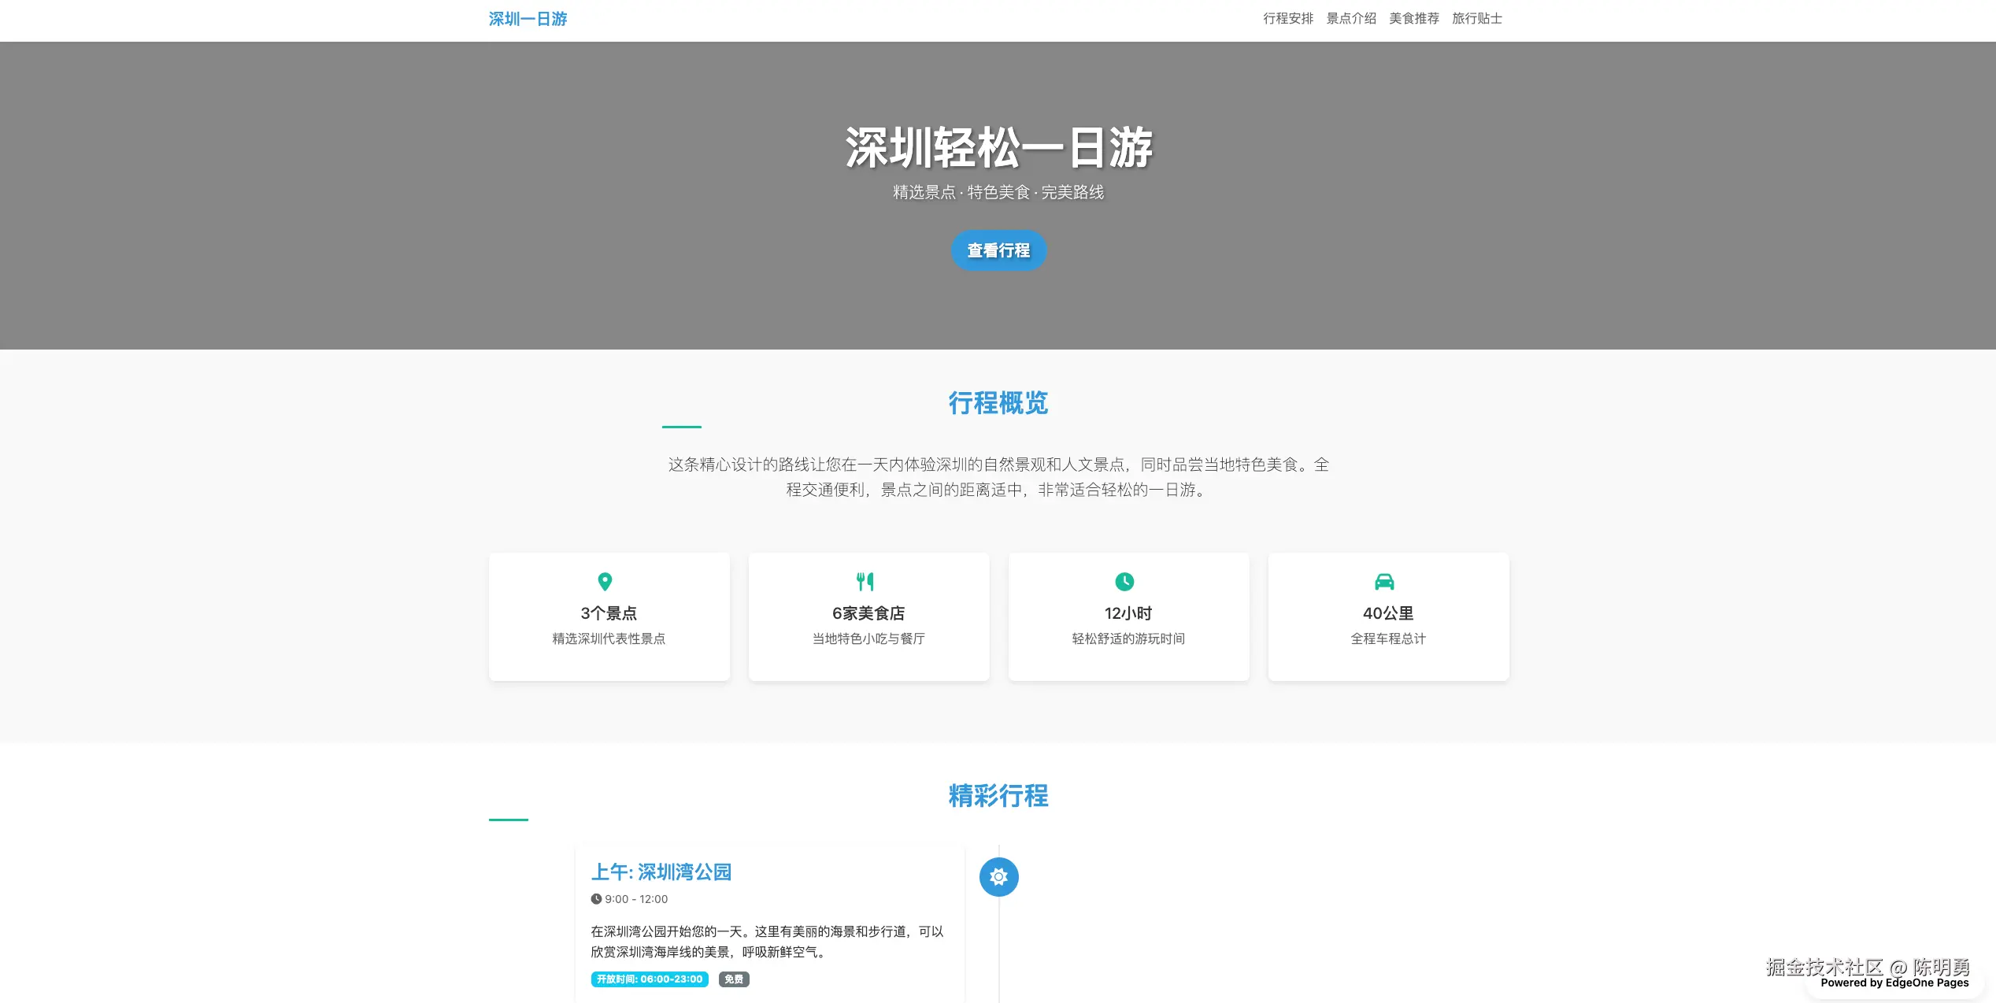
Task: Click the Powered by EdgeOne Pages badge
Action: [x=1894, y=983]
